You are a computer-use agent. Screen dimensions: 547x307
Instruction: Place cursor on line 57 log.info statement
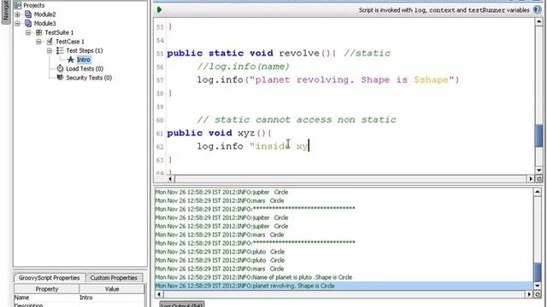(x=328, y=79)
